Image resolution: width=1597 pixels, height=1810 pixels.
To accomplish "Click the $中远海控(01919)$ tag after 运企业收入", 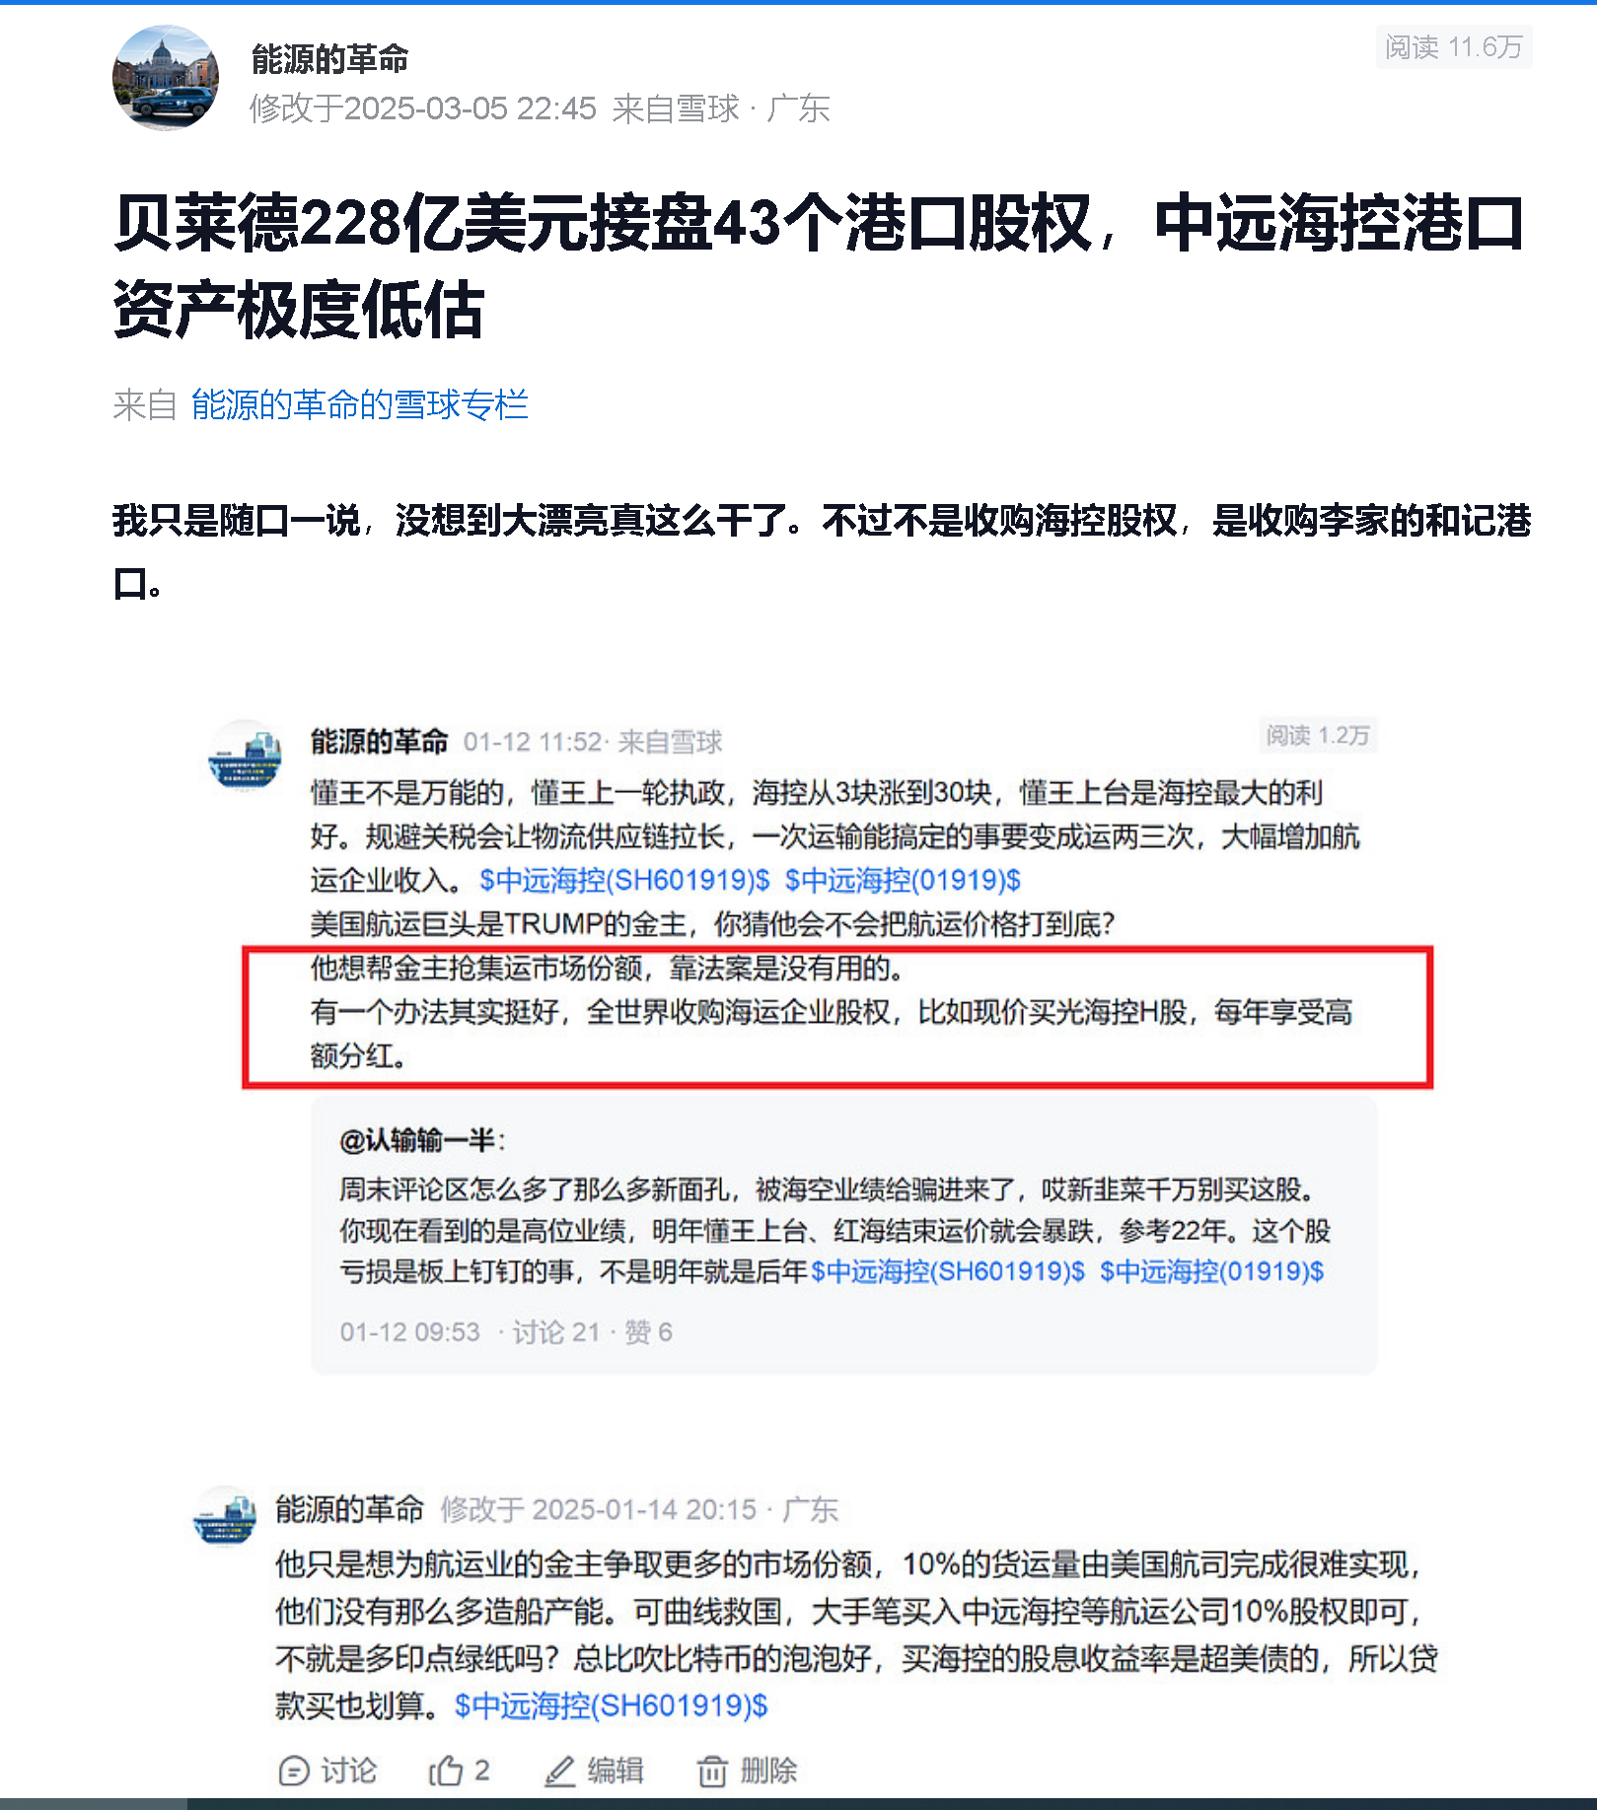I will (903, 880).
